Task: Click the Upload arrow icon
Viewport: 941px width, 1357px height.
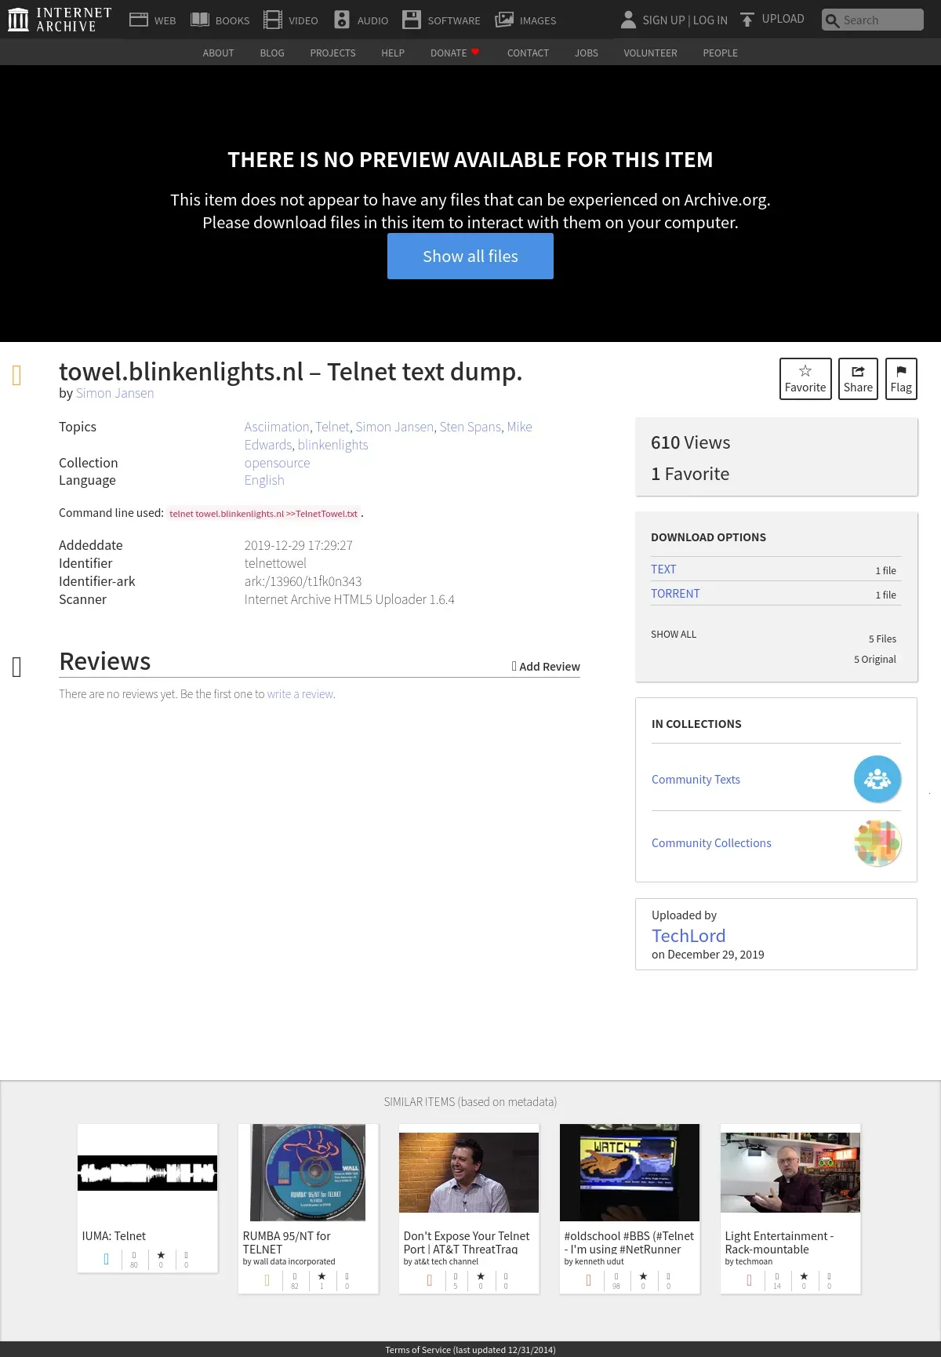Action: coord(747,20)
